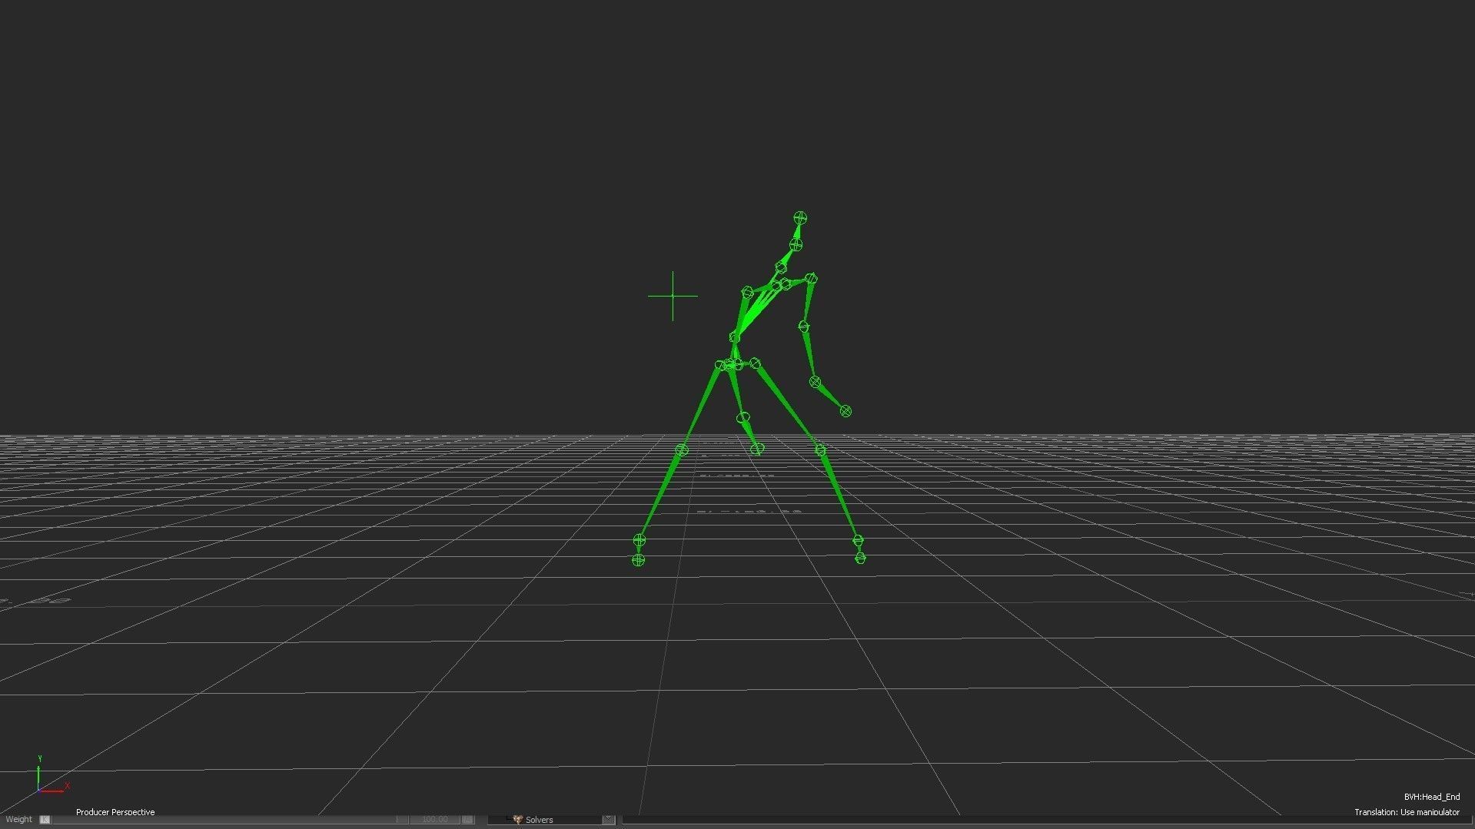This screenshot has width=1475, height=829.
Task: Select the ankle joint of the screen-right leg
Action: coord(858,541)
